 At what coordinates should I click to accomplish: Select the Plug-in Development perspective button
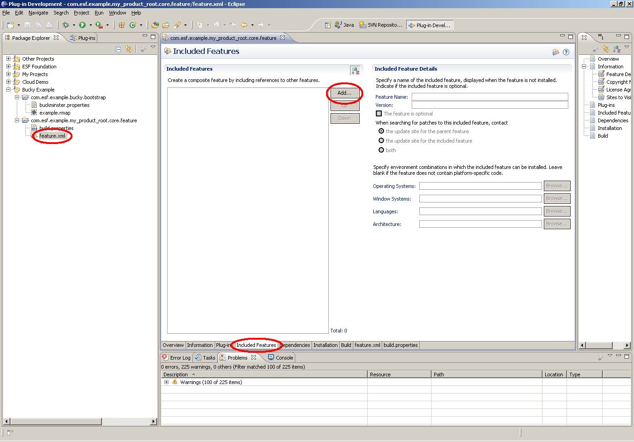point(429,25)
